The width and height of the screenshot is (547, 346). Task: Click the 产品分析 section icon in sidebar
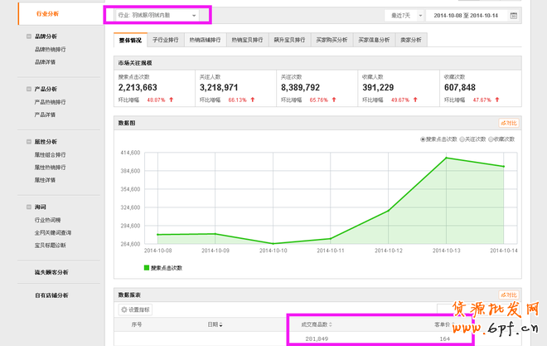point(30,89)
